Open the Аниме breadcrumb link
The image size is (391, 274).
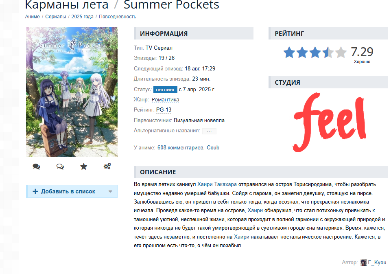[x=33, y=16]
